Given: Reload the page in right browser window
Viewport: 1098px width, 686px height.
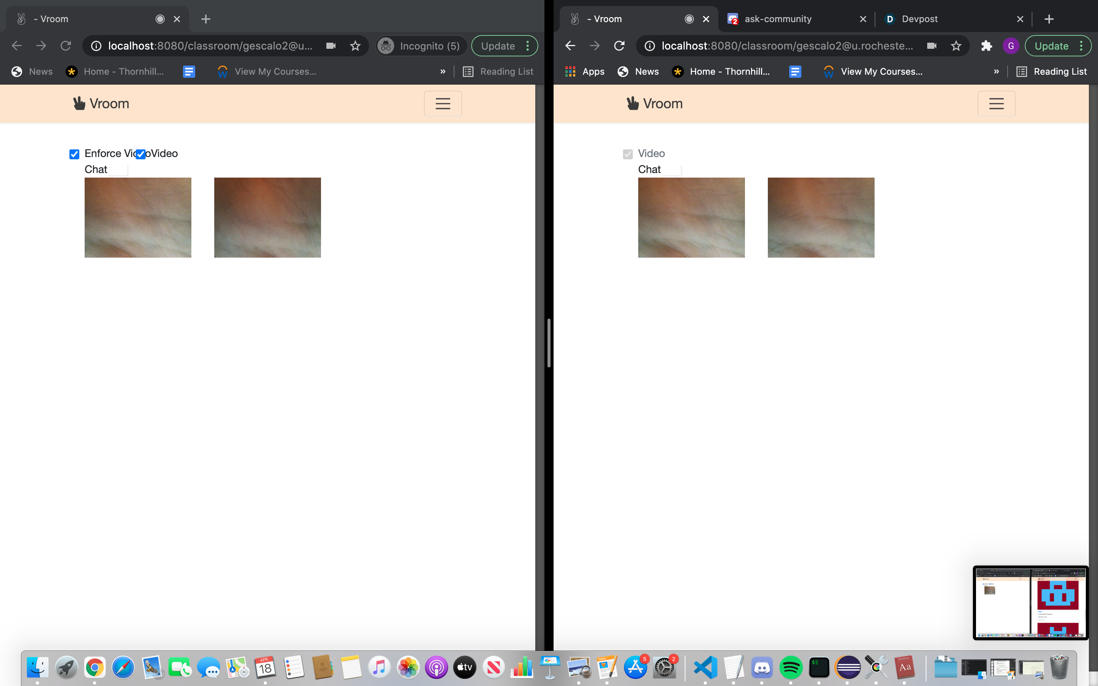Looking at the screenshot, I should click(x=619, y=46).
